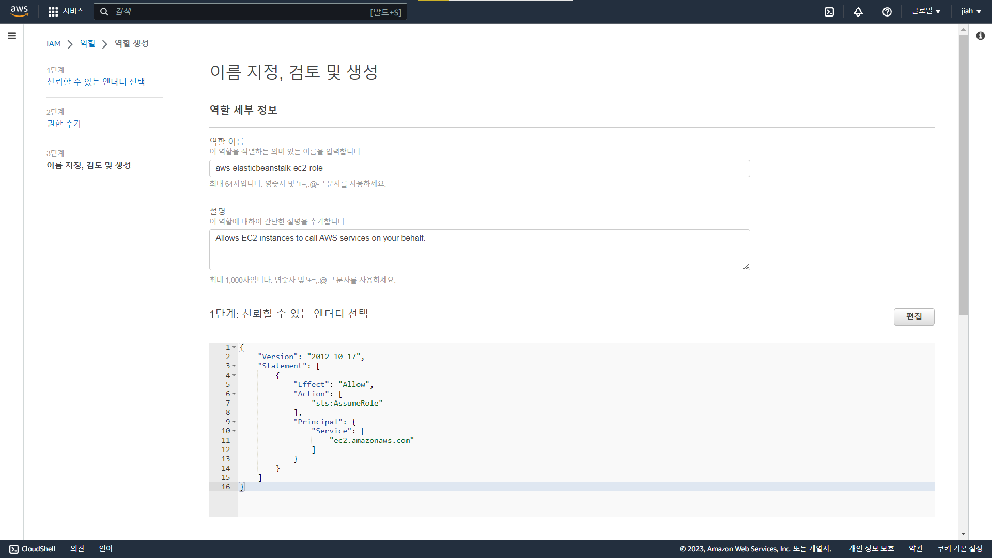This screenshot has height=558, width=992.
Task: Click the scrollbar down arrow
Action: click(x=963, y=534)
